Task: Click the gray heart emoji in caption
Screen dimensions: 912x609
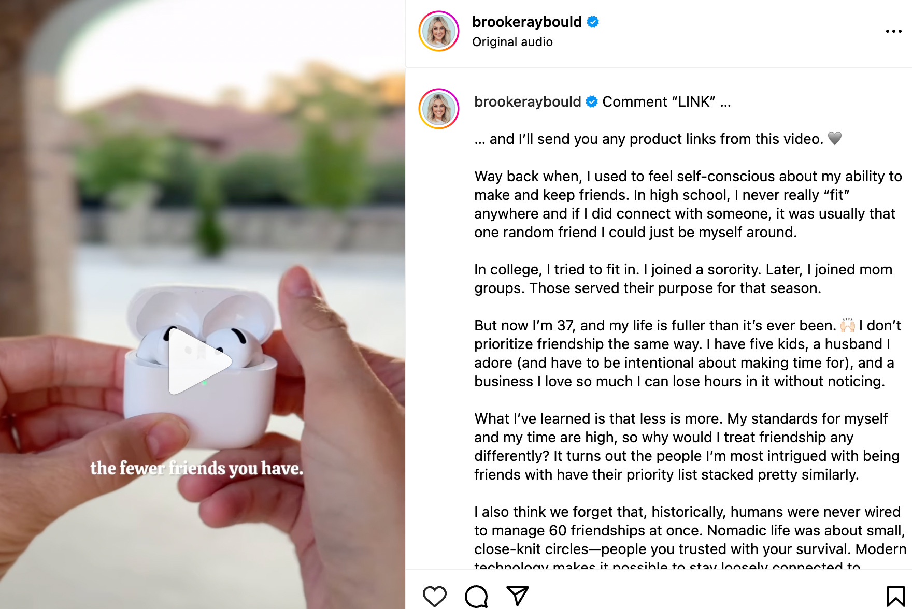Action: 835,138
